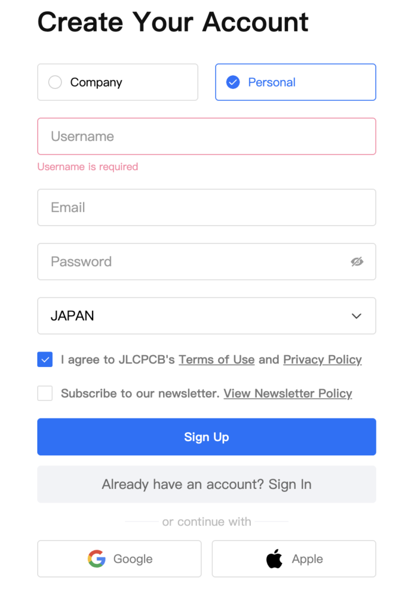
Task: Click the Sign Up button
Action: point(207,437)
